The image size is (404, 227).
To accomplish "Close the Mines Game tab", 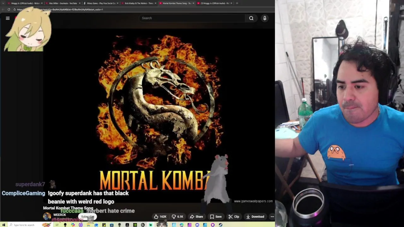I will point(117,3).
